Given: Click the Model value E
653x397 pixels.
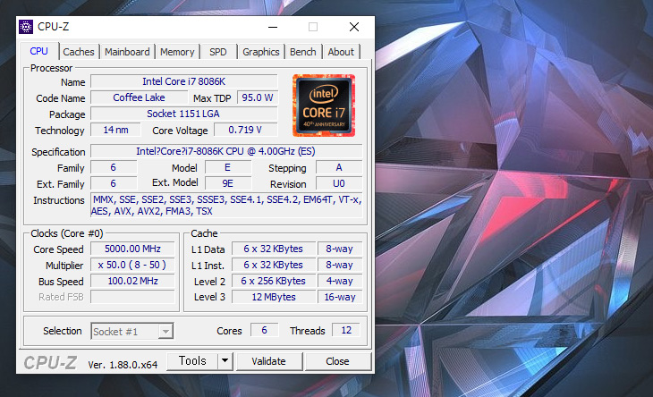Looking at the screenshot, I should (x=228, y=168).
